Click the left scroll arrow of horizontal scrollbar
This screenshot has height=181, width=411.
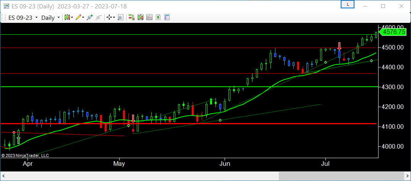tap(4, 176)
